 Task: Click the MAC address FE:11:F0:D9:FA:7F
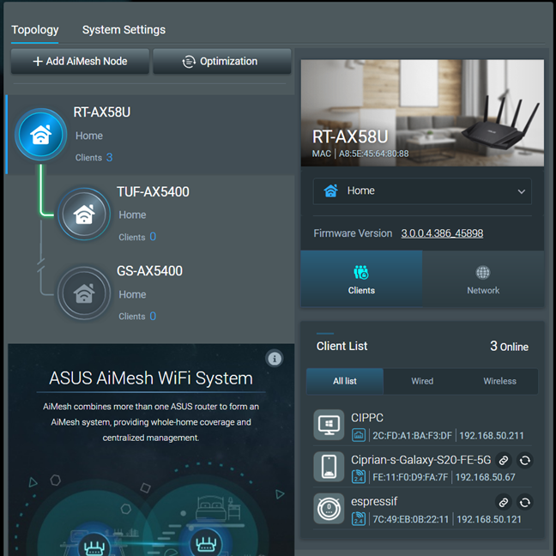pyautogui.click(x=410, y=477)
